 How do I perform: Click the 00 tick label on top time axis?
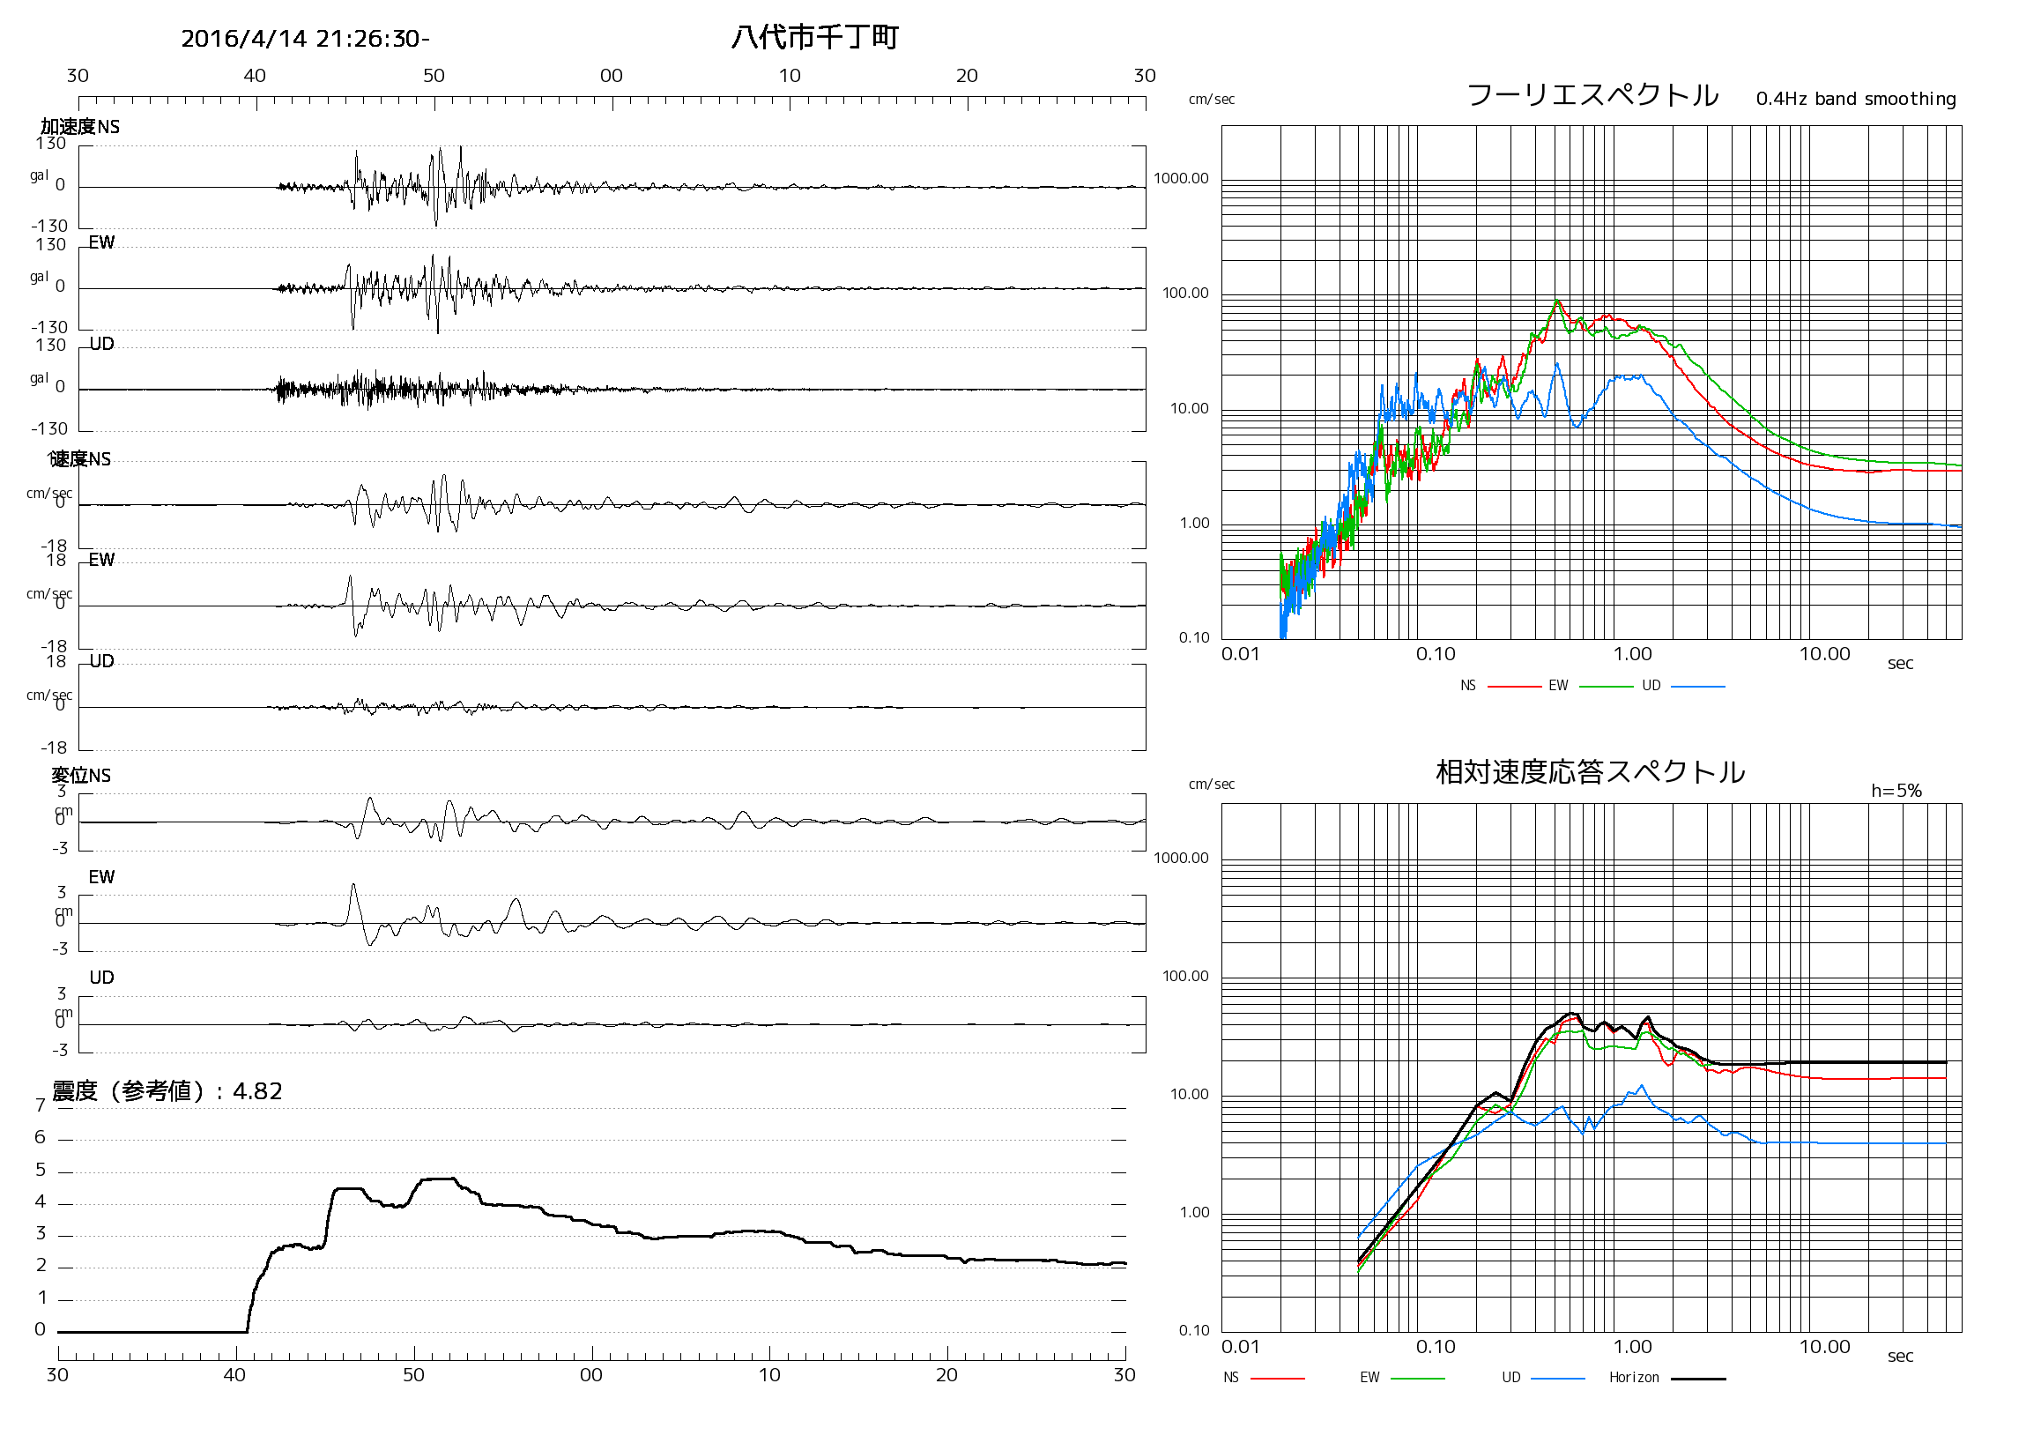tap(611, 76)
